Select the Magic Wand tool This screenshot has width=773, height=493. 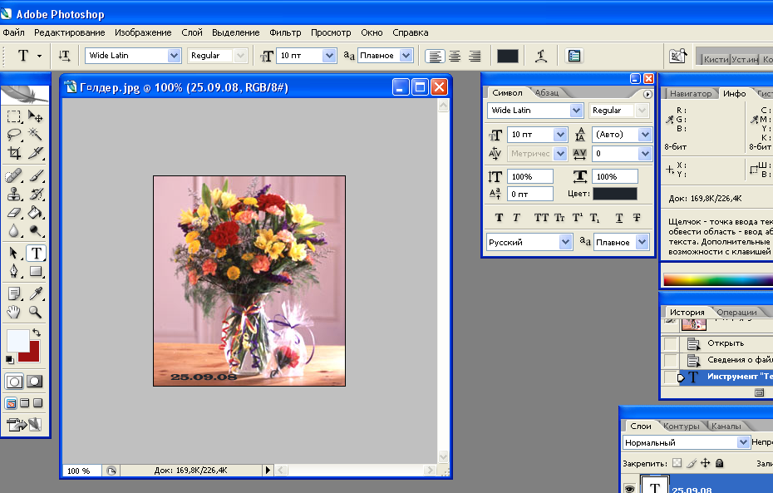click(x=35, y=135)
